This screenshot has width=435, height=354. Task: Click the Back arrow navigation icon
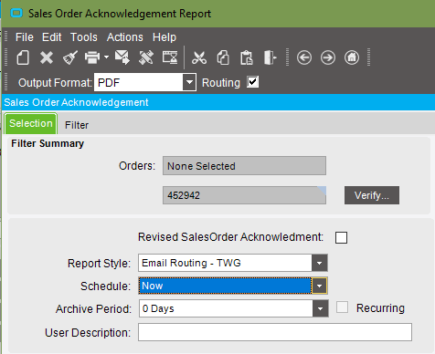304,57
